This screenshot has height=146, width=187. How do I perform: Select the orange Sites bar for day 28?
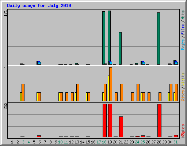coord(160,97)
